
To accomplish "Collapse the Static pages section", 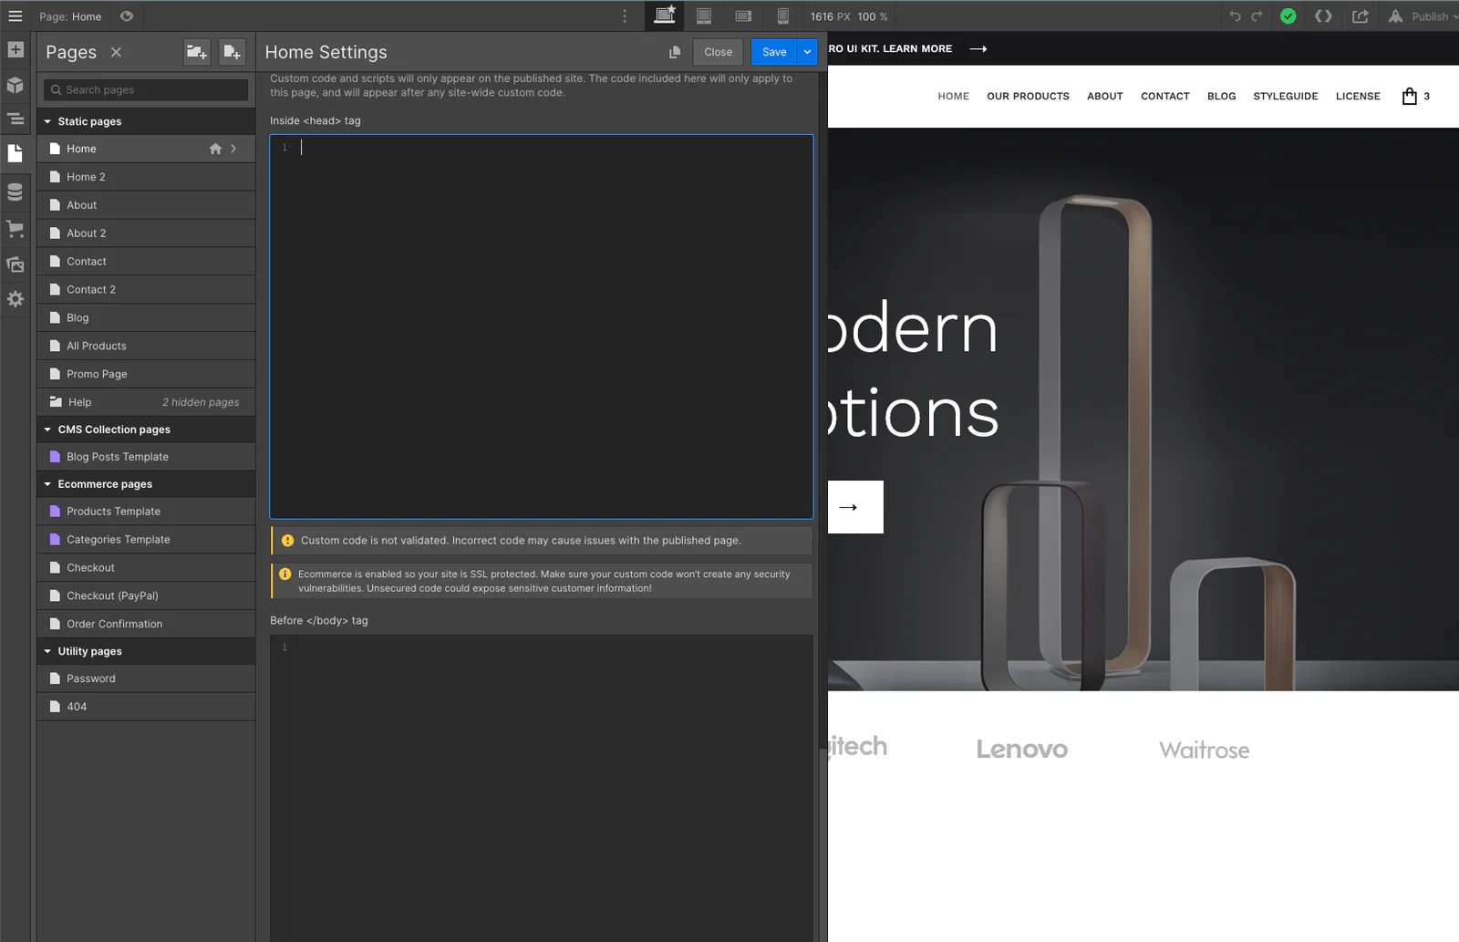I will point(48,121).
